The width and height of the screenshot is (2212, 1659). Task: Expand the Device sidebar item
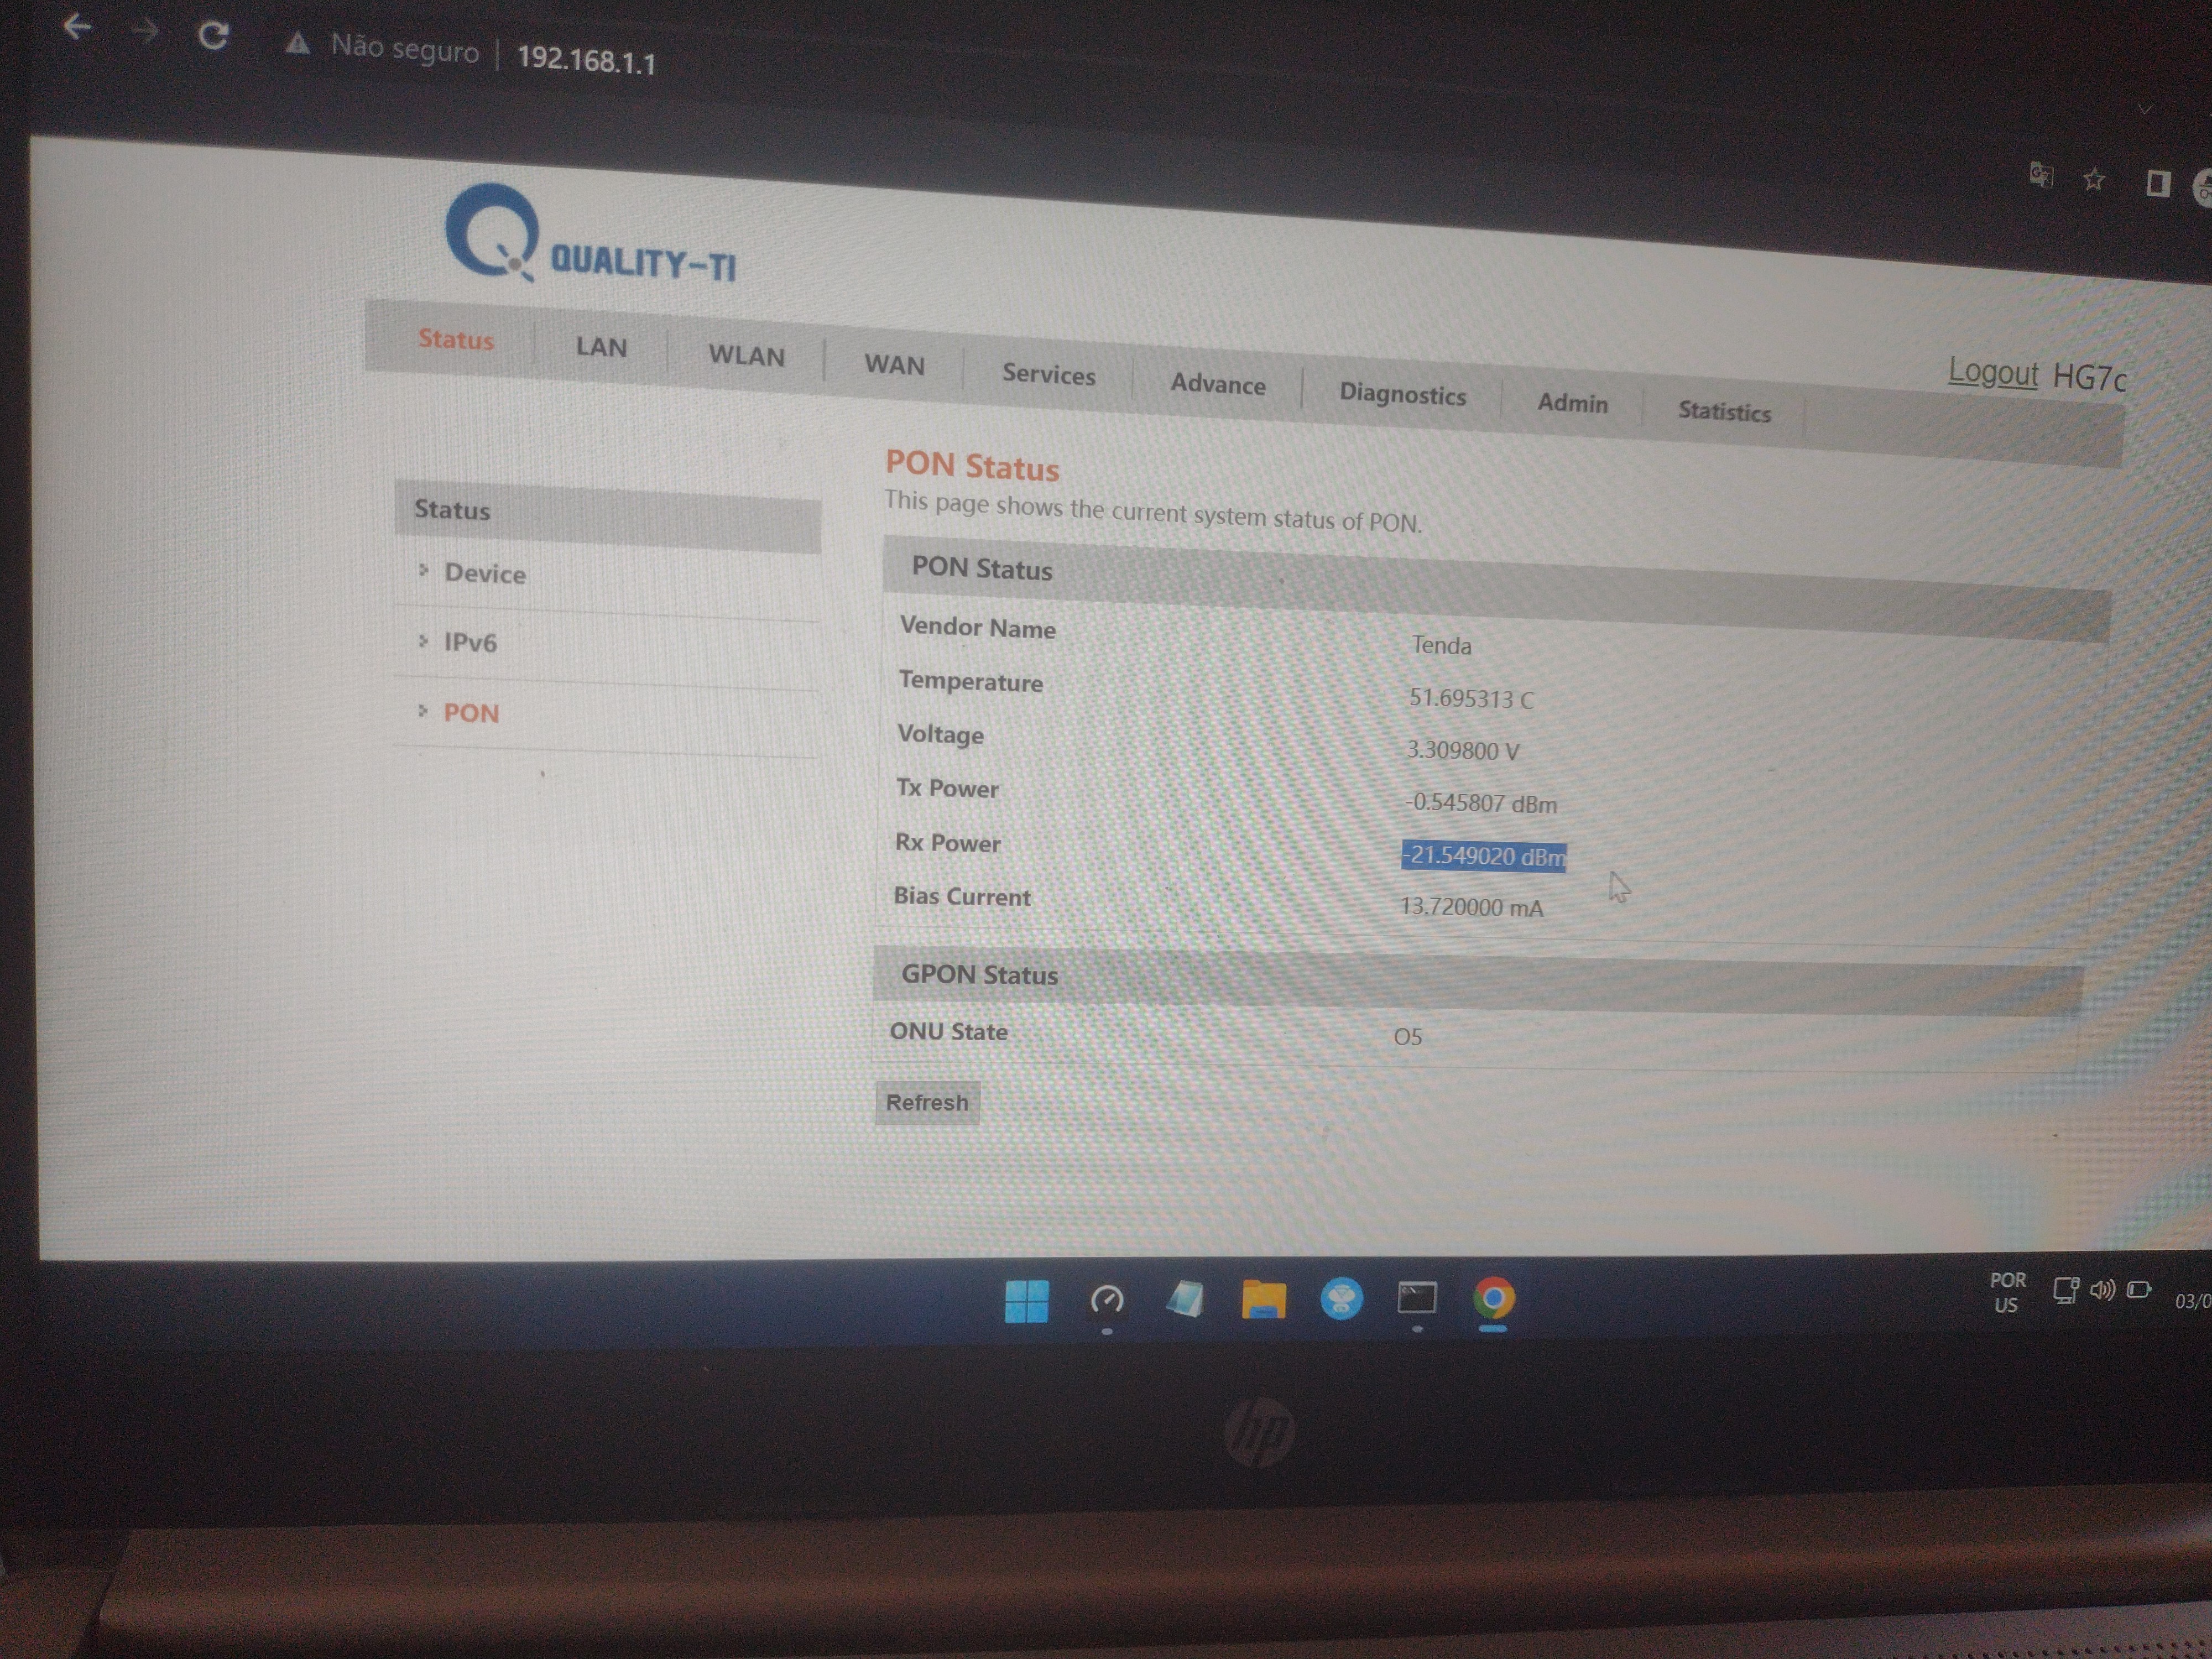pyautogui.click(x=484, y=573)
